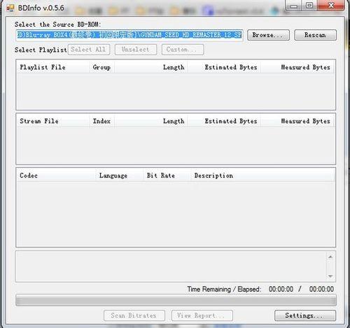
Task: Click the BDInfo app icon in title bar
Action: click(x=10, y=8)
